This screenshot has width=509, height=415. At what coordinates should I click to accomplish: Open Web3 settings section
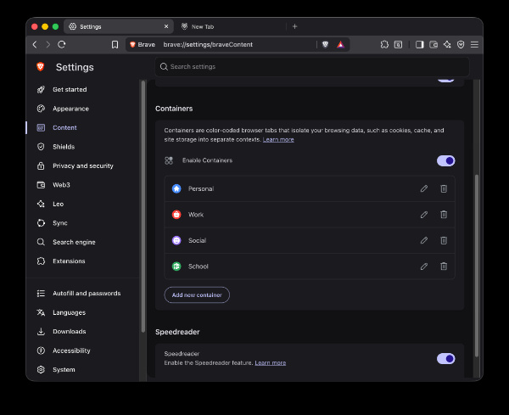point(61,185)
